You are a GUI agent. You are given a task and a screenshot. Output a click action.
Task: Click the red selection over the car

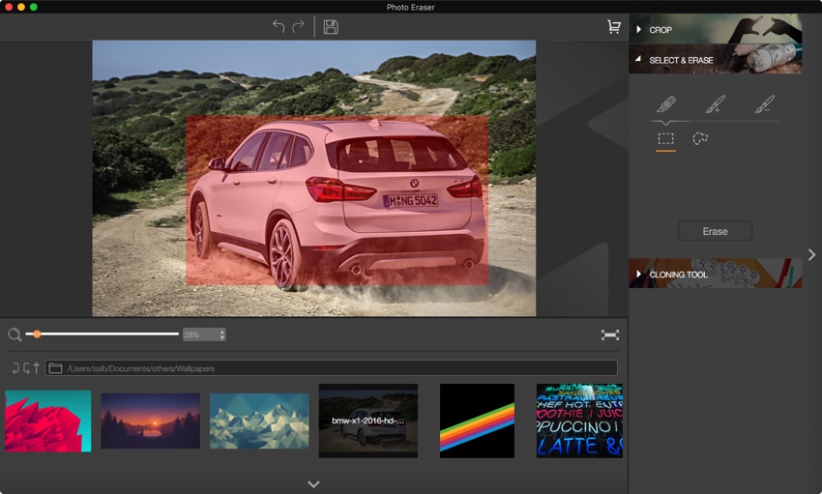[338, 201]
